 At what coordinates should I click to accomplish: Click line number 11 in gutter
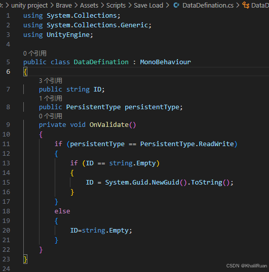(6, 144)
